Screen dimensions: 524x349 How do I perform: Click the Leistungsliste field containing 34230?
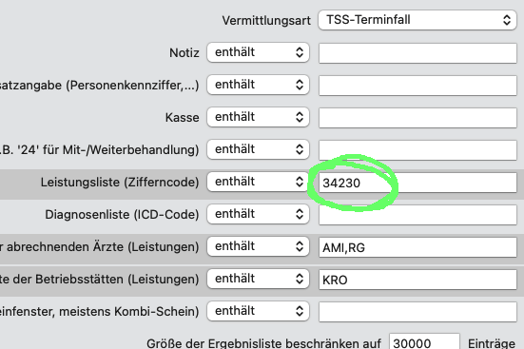pyautogui.click(x=417, y=183)
